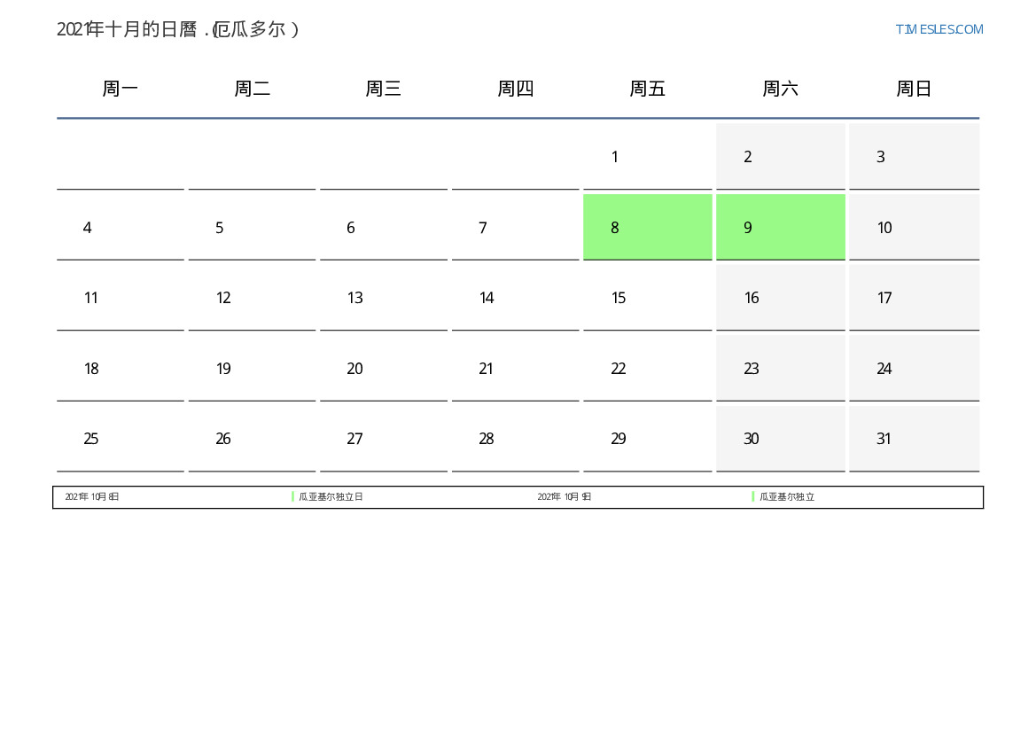Click the 瓜亚基尔独立 label for October 9

tap(787, 497)
